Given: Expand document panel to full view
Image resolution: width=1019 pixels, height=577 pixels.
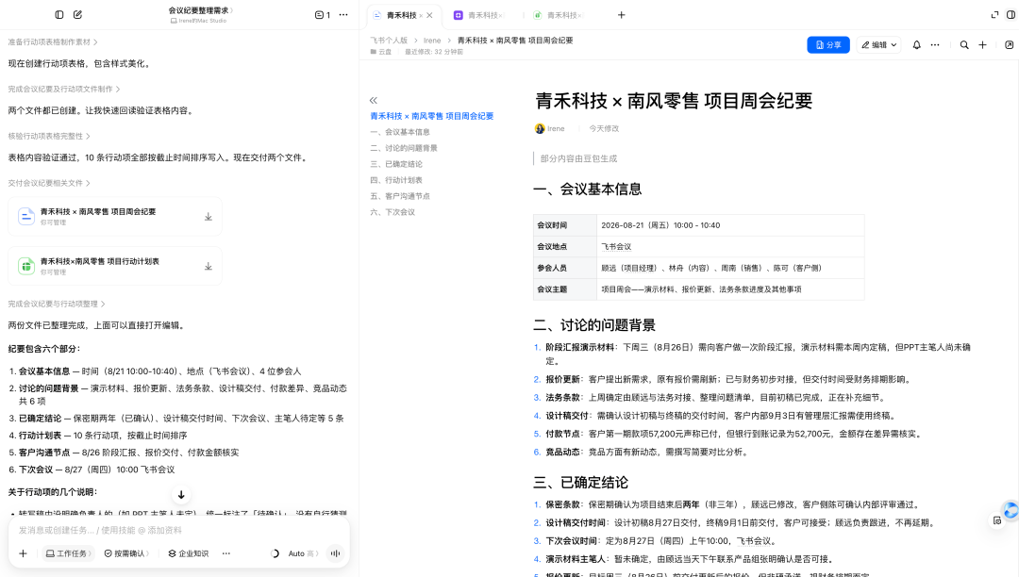Looking at the screenshot, I should 994,14.
